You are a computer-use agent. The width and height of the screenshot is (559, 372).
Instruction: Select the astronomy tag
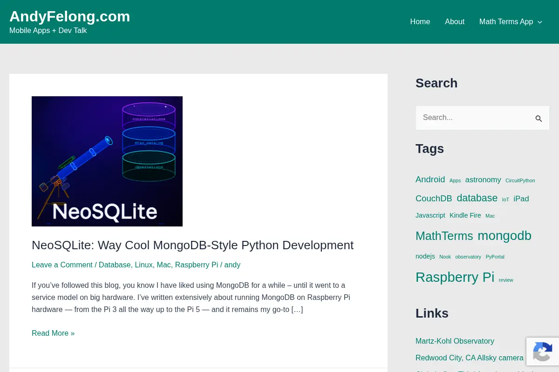pos(483,179)
